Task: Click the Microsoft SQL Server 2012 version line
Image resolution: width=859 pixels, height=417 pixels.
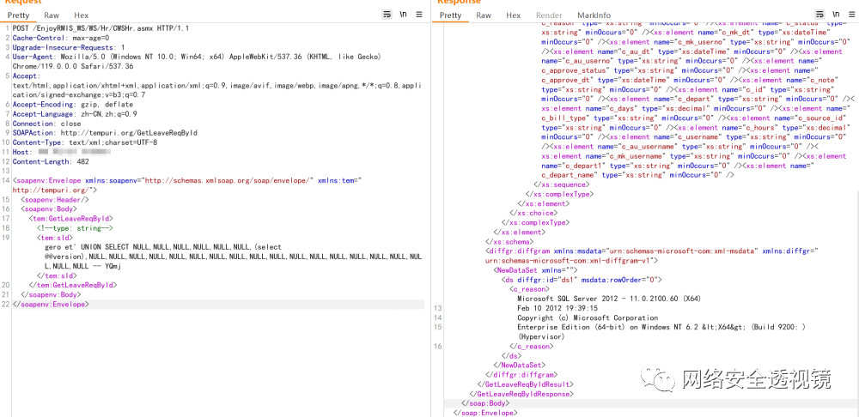Action: (x=609, y=299)
